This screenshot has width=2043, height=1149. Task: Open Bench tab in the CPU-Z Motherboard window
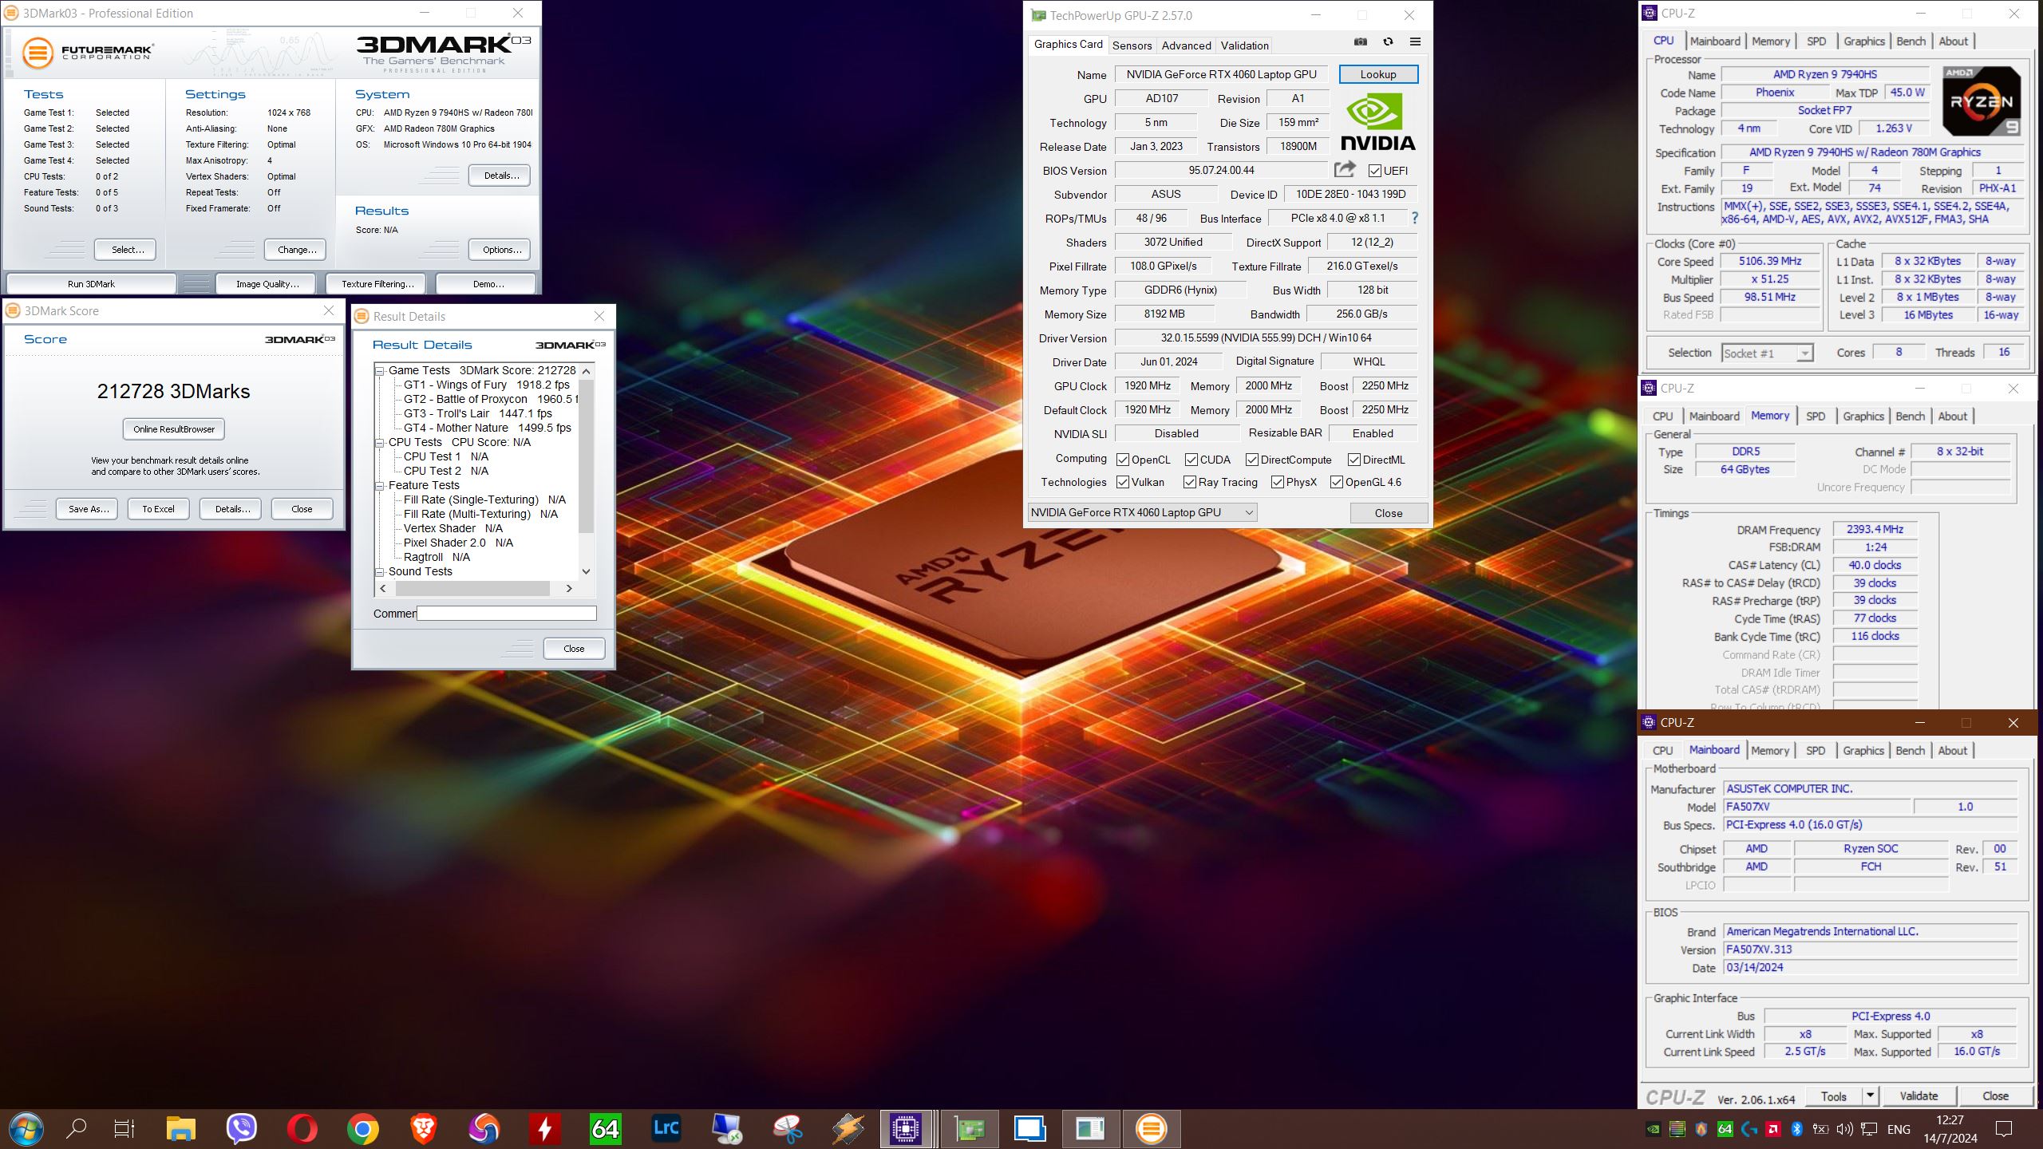1910,750
